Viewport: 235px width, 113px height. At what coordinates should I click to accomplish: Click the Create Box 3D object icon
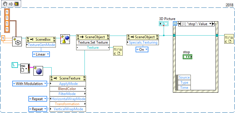pos(17,42)
